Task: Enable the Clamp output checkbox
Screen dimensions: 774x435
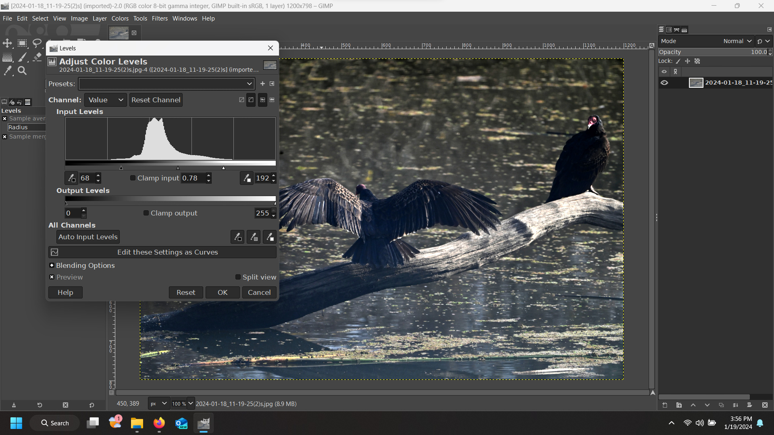Action: pos(146,213)
